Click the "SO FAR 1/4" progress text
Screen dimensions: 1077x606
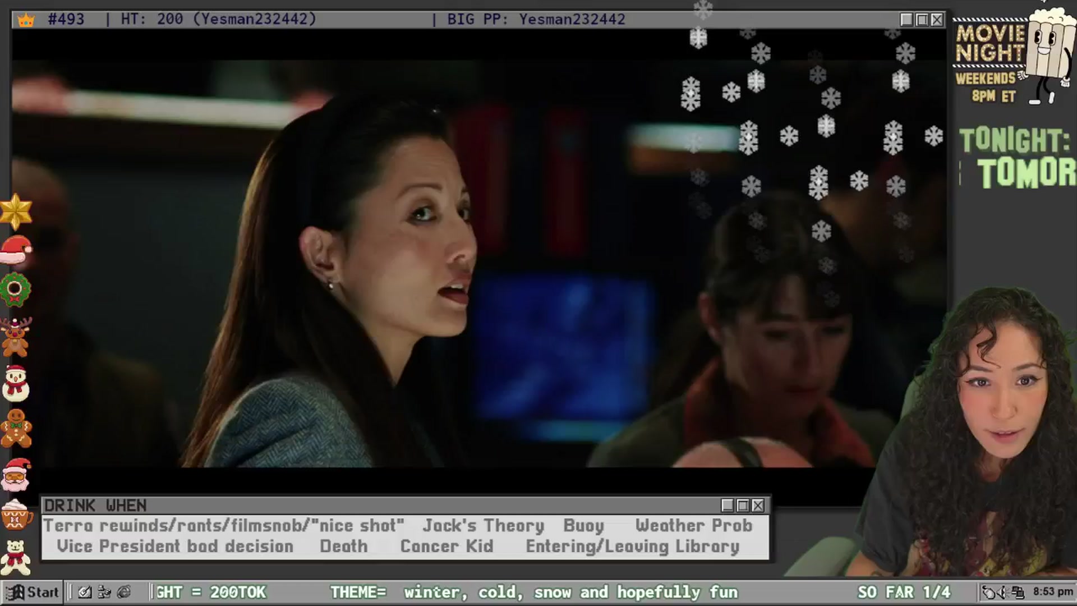[904, 592]
